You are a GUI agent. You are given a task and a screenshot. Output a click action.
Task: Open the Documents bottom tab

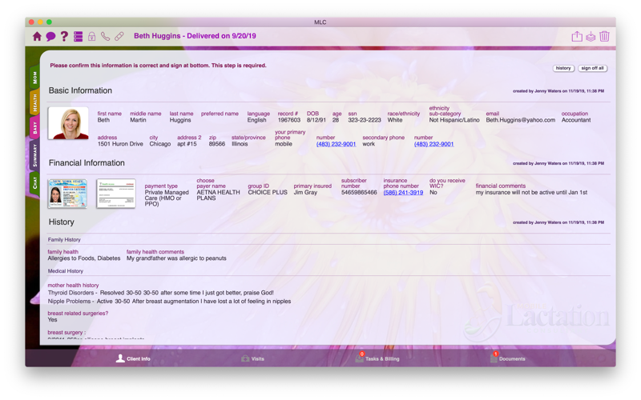507,358
